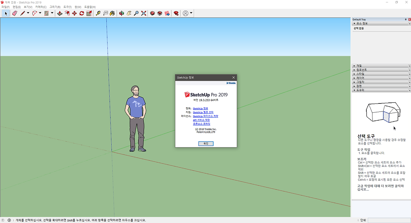Expand the 스타일 panel
The image size is (411, 223).
tap(380, 74)
